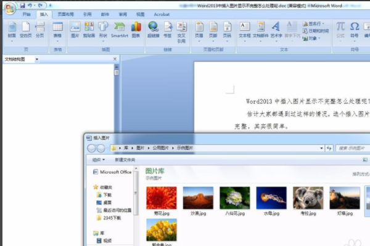Expand the arrow after 库 in path
This screenshot has height=246, width=370.
tap(132, 148)
